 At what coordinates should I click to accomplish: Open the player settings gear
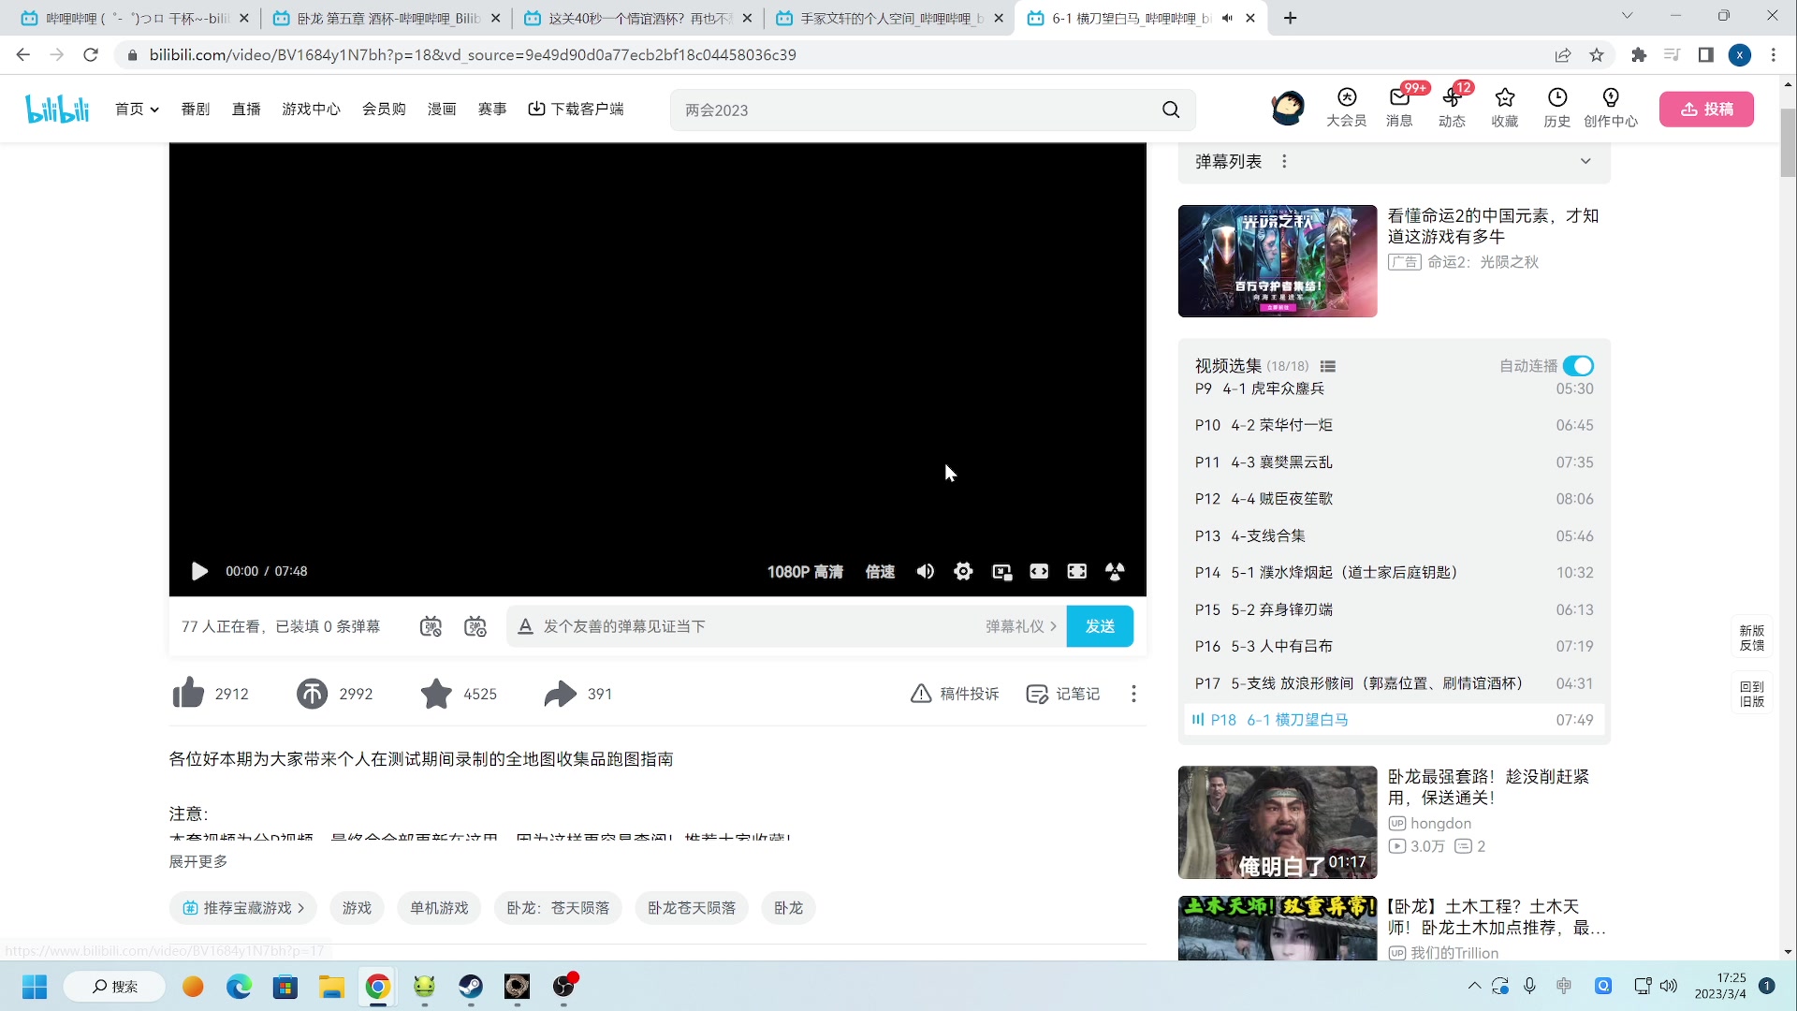[x=963, y=571]
